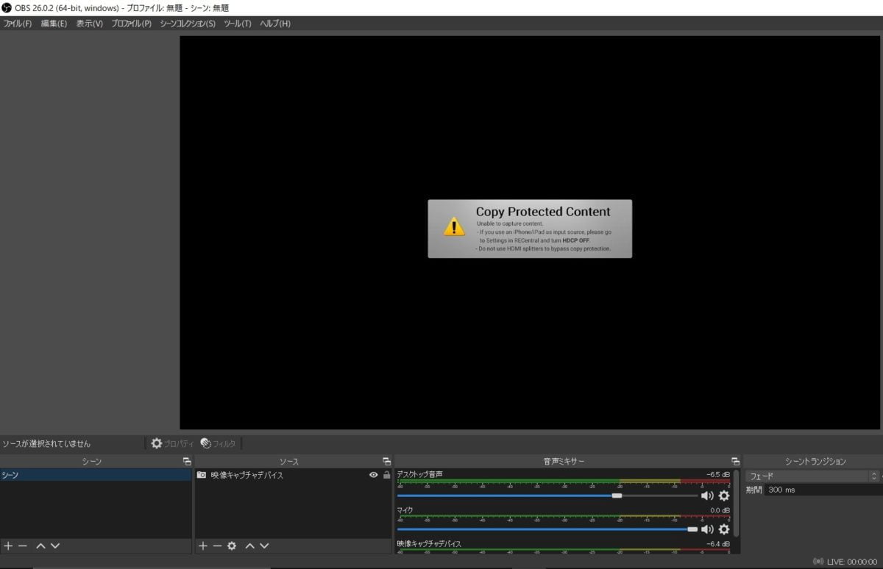Add a new scene with plus icon
This screenshot has height=569, width=883.
(8, 545)
